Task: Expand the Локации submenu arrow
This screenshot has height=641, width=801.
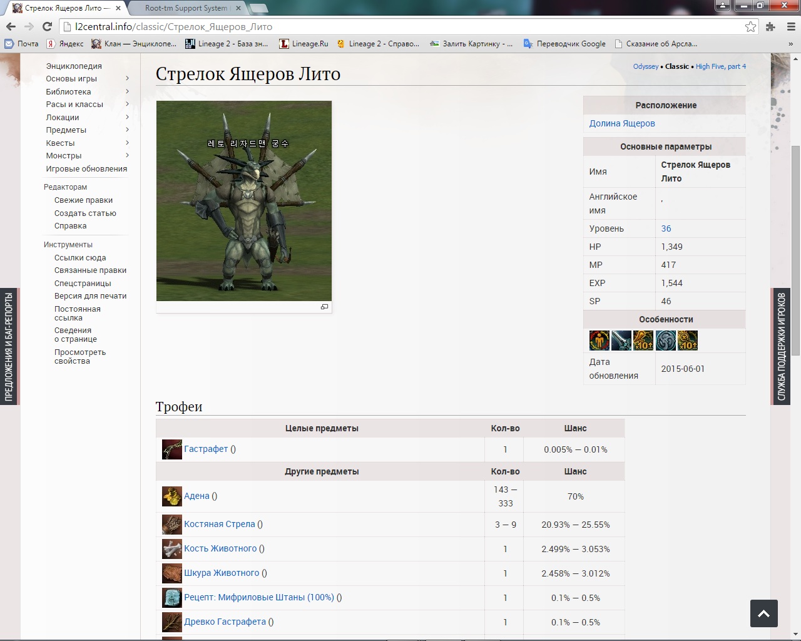Action: tap(127, 117)
